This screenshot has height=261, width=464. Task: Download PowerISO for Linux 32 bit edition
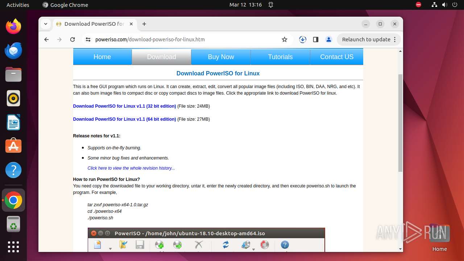click(x=124, y=106)
